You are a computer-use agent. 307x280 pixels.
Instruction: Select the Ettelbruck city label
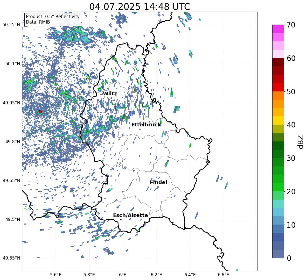click(146, 125)
